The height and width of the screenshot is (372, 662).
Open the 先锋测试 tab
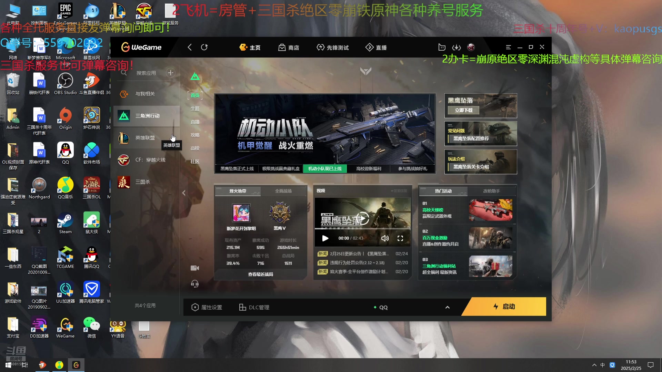[x=333, y=48]
